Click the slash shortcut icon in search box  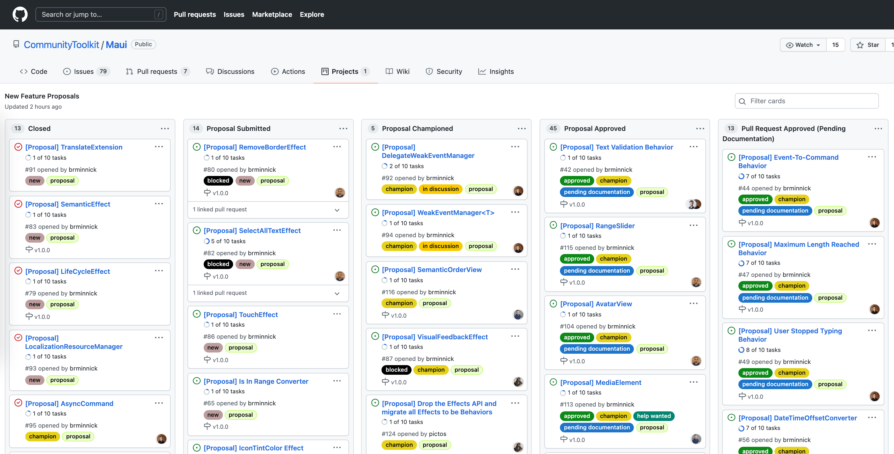pyautogui.click(x=159, y=15)
